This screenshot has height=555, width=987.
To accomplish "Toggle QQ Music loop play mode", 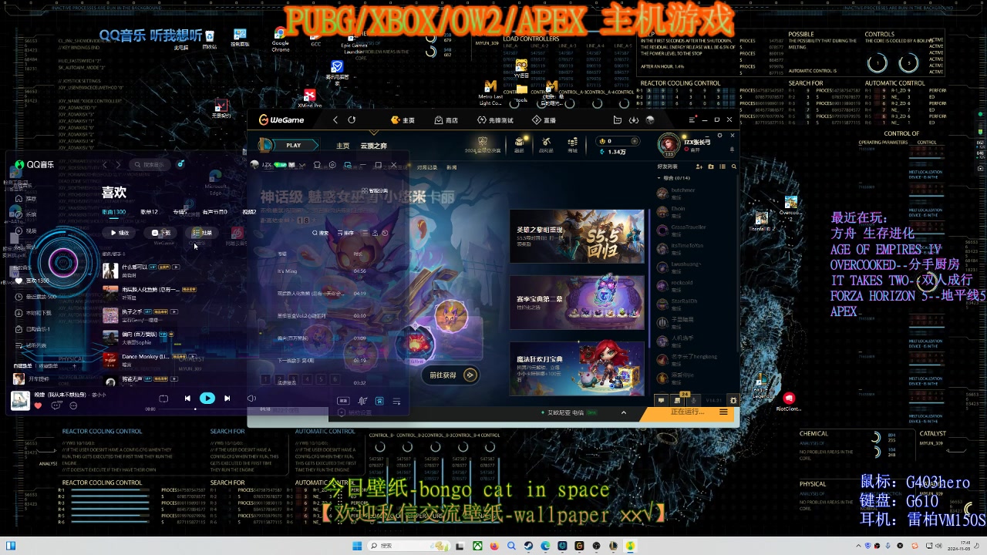I will 163,398.
